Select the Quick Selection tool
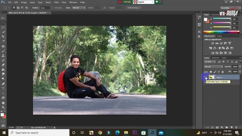The height and width of the screenshot is (136, 242). (x=3, y=32)
